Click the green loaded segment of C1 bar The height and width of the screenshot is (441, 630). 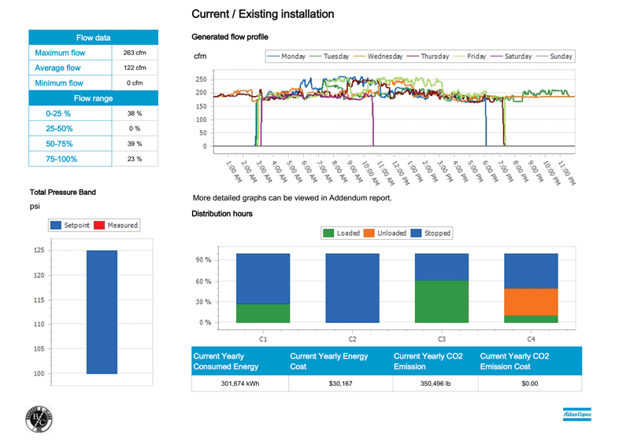click(x=263, y=314)
